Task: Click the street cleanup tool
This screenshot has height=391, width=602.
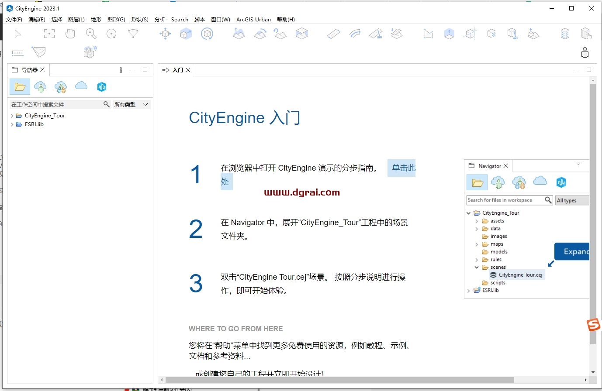Action: point(376,34)
